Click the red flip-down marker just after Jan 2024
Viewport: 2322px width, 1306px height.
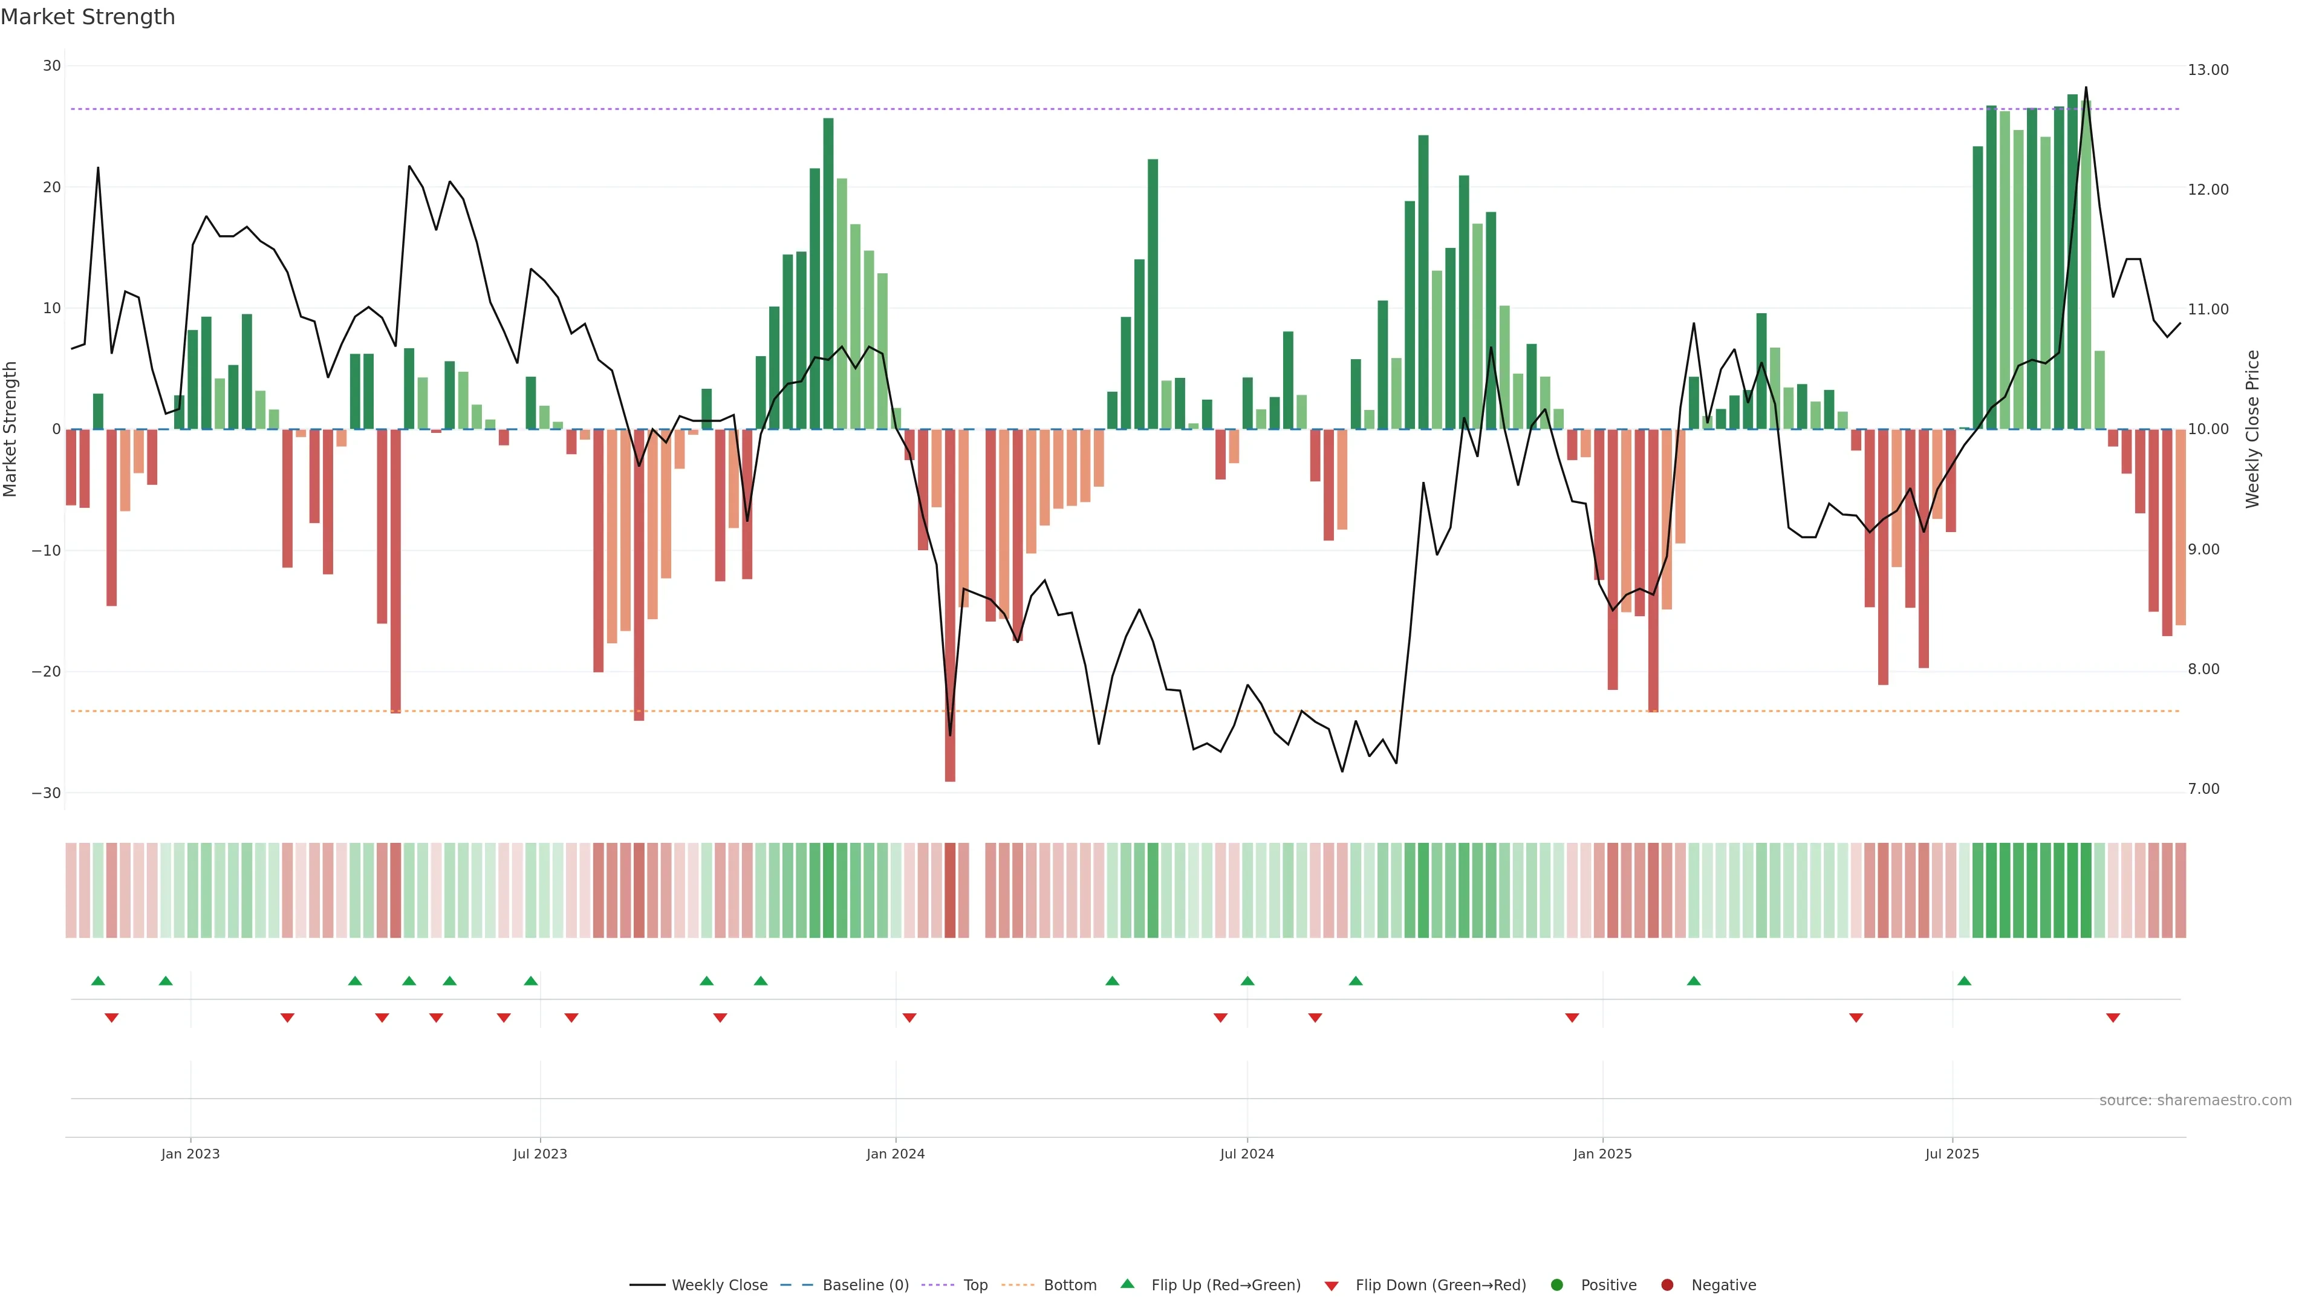909,1018
